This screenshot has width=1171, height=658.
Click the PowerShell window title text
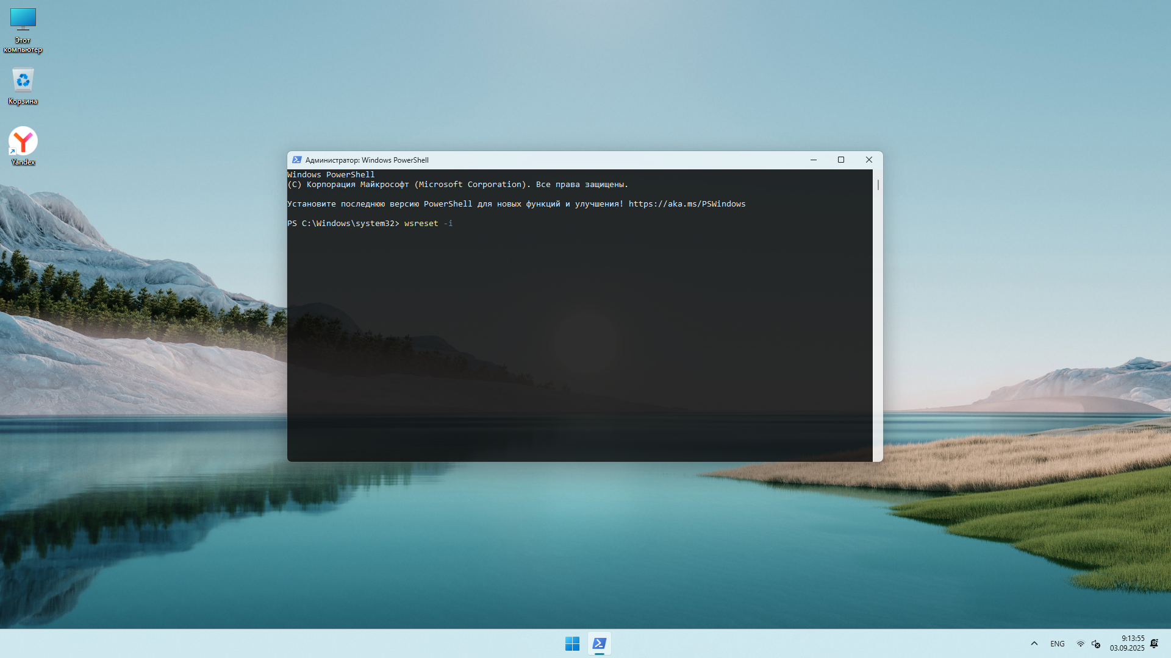coord(367,160)
